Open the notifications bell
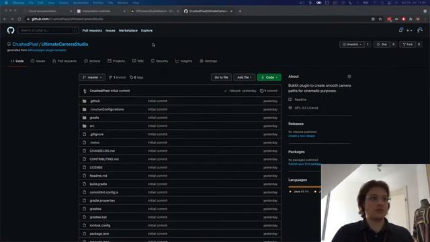 coord(401,30)
